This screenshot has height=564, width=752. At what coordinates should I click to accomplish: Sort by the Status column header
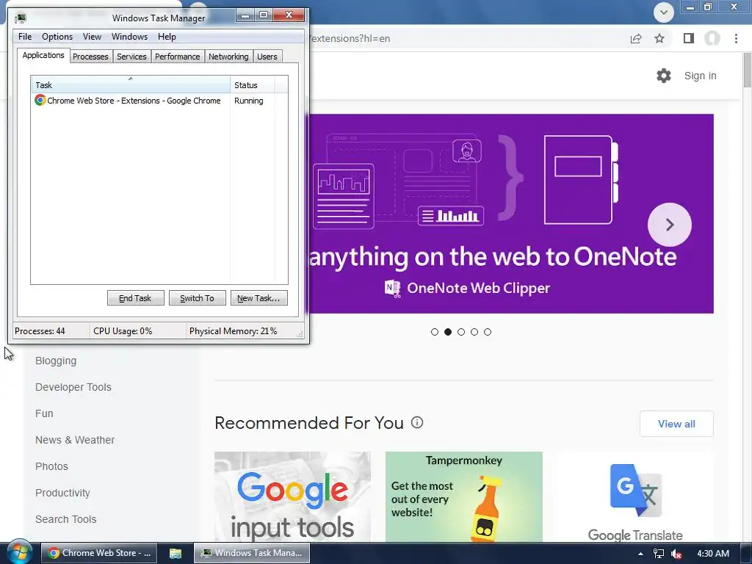[x=253, y=85]
